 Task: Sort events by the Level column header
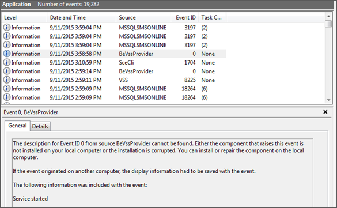coord(24,18)
